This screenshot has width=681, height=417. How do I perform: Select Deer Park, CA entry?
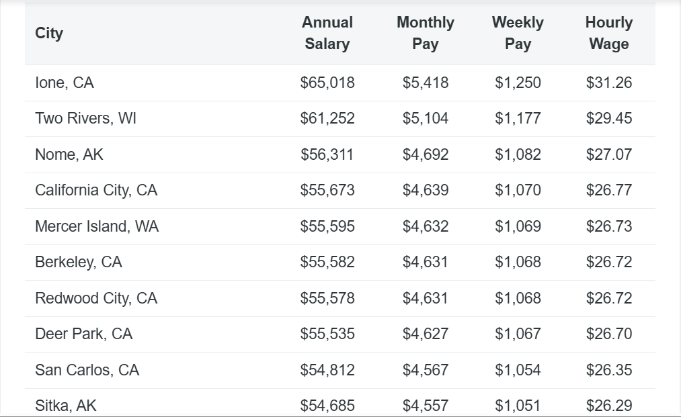(83, 334)
